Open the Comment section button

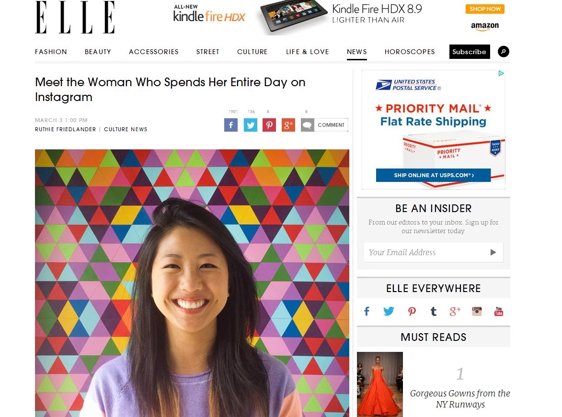[x=324, y=125]
